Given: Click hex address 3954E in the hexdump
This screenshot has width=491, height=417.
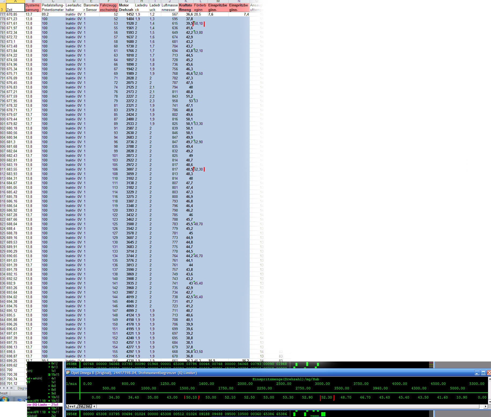Looking at the screenshot, I should pyautogui.click(x=71, y=414).
